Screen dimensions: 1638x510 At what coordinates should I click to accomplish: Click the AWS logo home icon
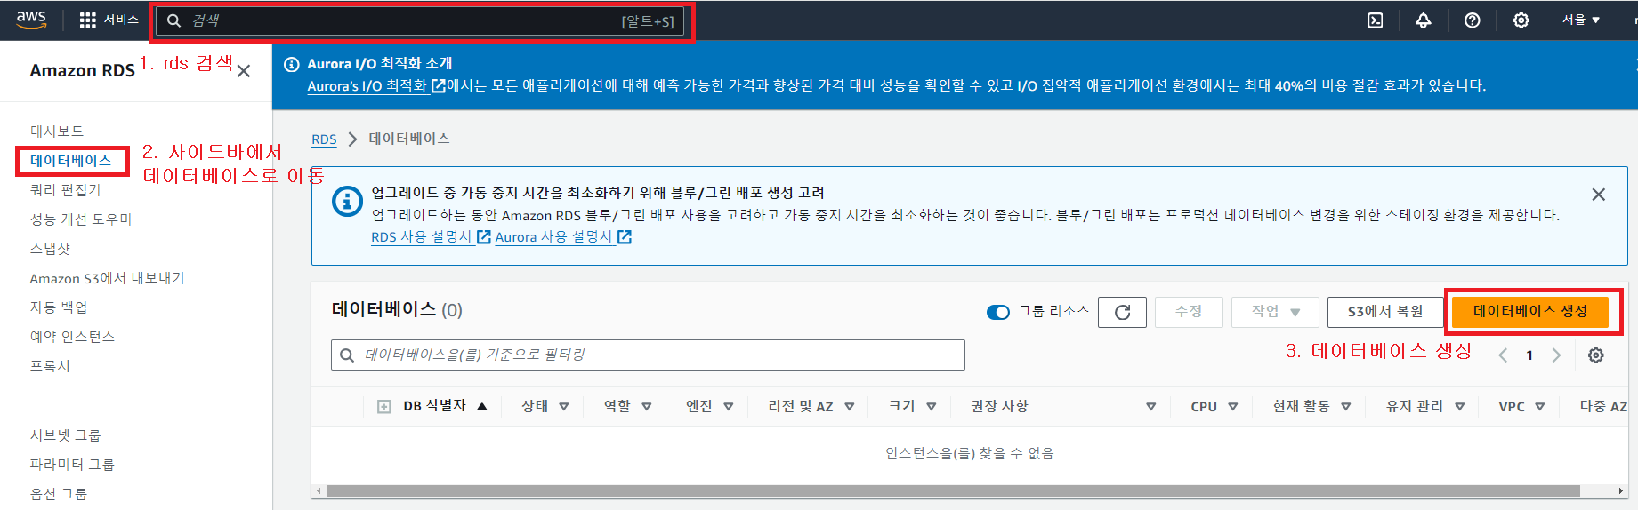pyautogui.click(x=31, y=20)
